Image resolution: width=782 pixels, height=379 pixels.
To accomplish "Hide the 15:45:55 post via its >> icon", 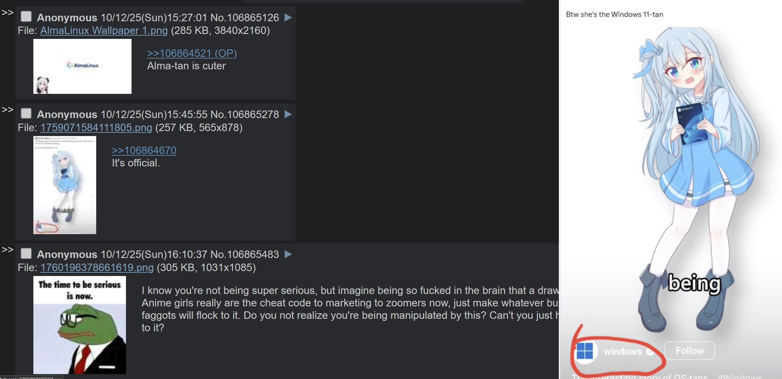I will [x=8, y=110].
